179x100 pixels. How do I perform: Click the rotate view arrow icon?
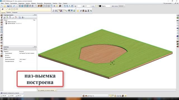(x=36, y=6)
